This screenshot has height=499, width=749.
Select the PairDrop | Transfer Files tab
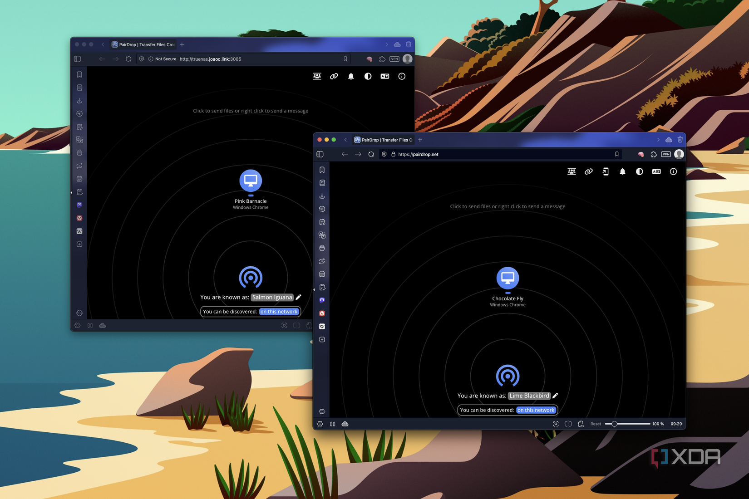pyautogui.click(x=384, y=140)
